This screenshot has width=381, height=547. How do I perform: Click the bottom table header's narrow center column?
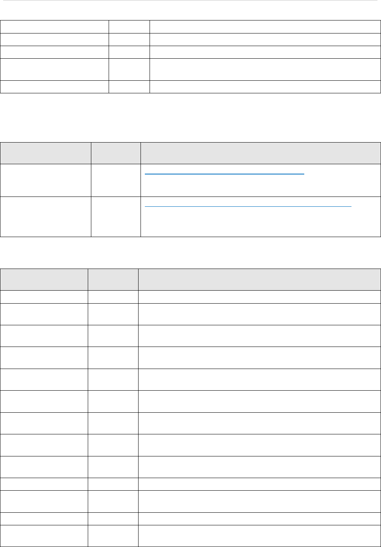113,280
